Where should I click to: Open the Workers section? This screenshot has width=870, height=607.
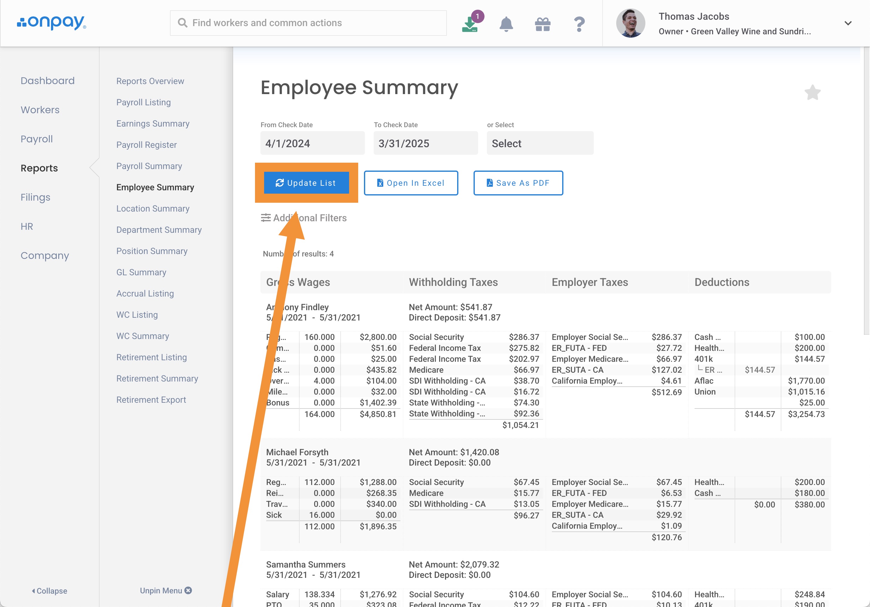coord(40,110)
